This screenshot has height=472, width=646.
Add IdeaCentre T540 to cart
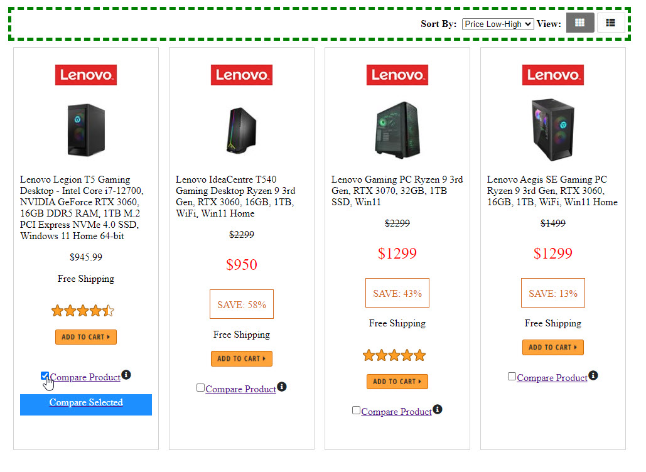[x=242, y=358]
